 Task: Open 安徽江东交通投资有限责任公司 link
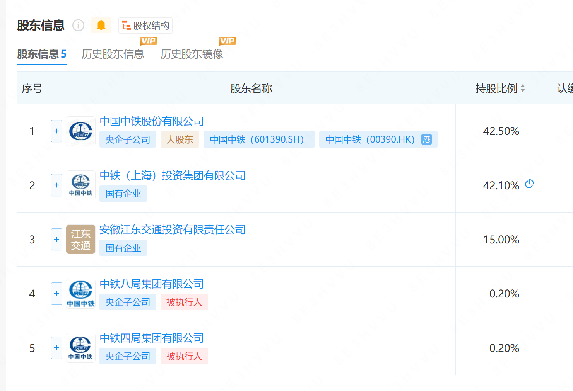173,230
